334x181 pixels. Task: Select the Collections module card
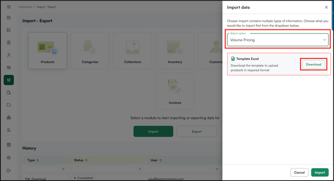[133, 51]
